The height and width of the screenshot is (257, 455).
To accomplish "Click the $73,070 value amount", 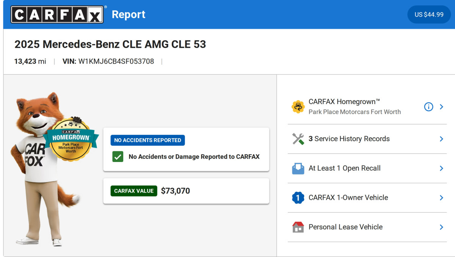I will click(175, 191).
